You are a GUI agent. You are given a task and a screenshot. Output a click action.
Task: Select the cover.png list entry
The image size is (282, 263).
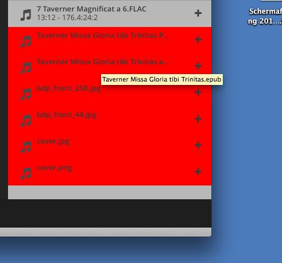point(110,172)
